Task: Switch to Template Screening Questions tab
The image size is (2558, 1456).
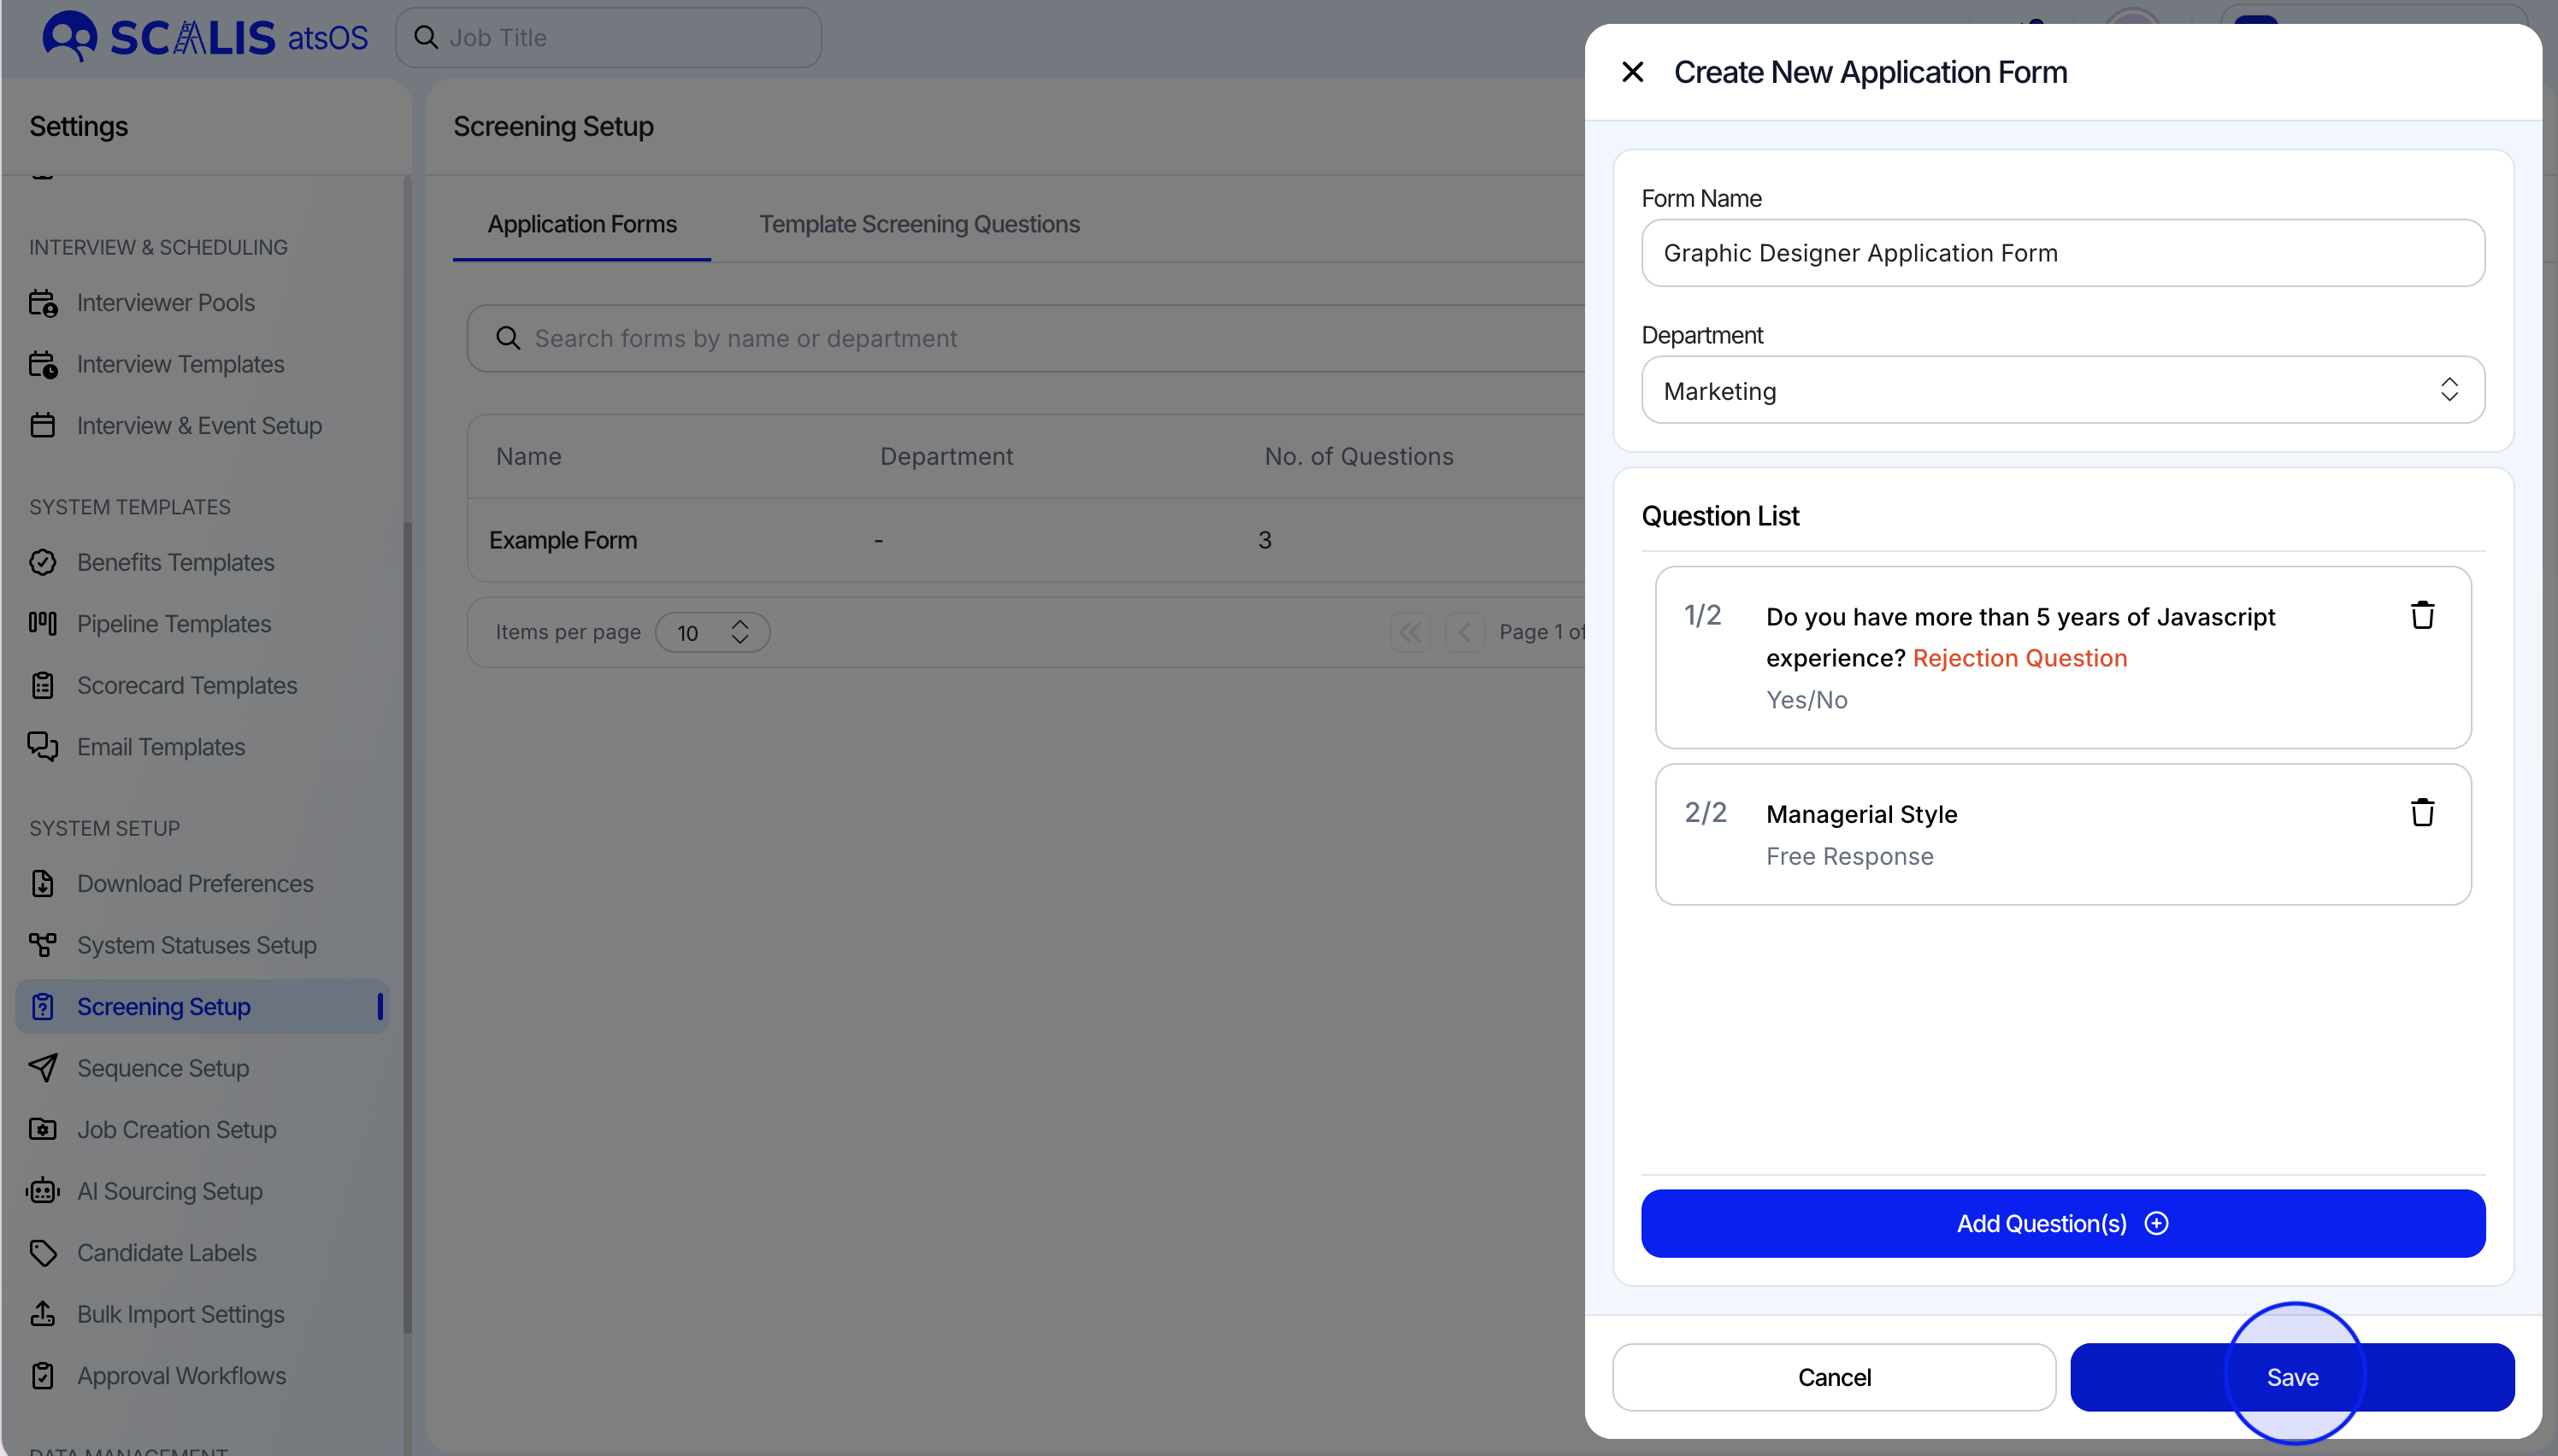Action: (918, 224)
